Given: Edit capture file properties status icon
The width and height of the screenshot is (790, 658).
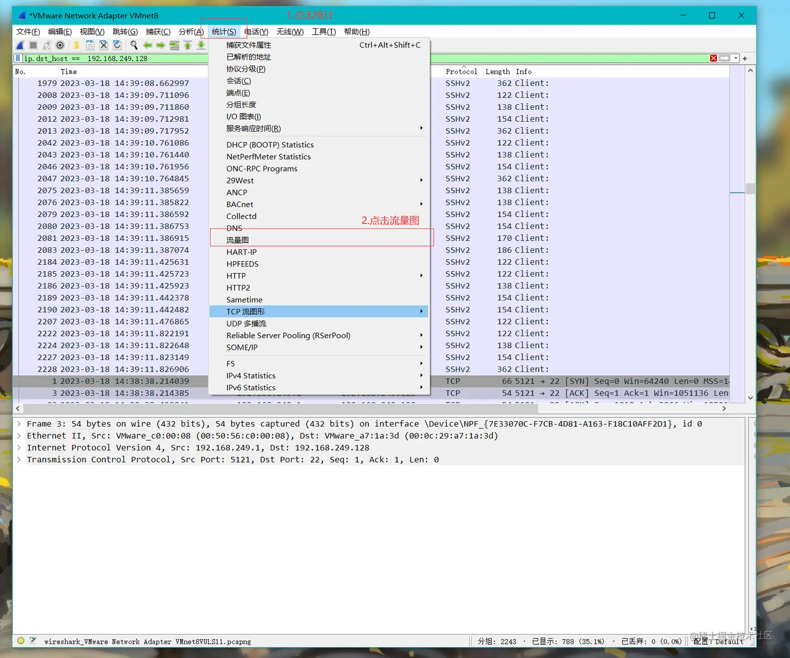Looking at the screenshot, I should tap(33, 641).
